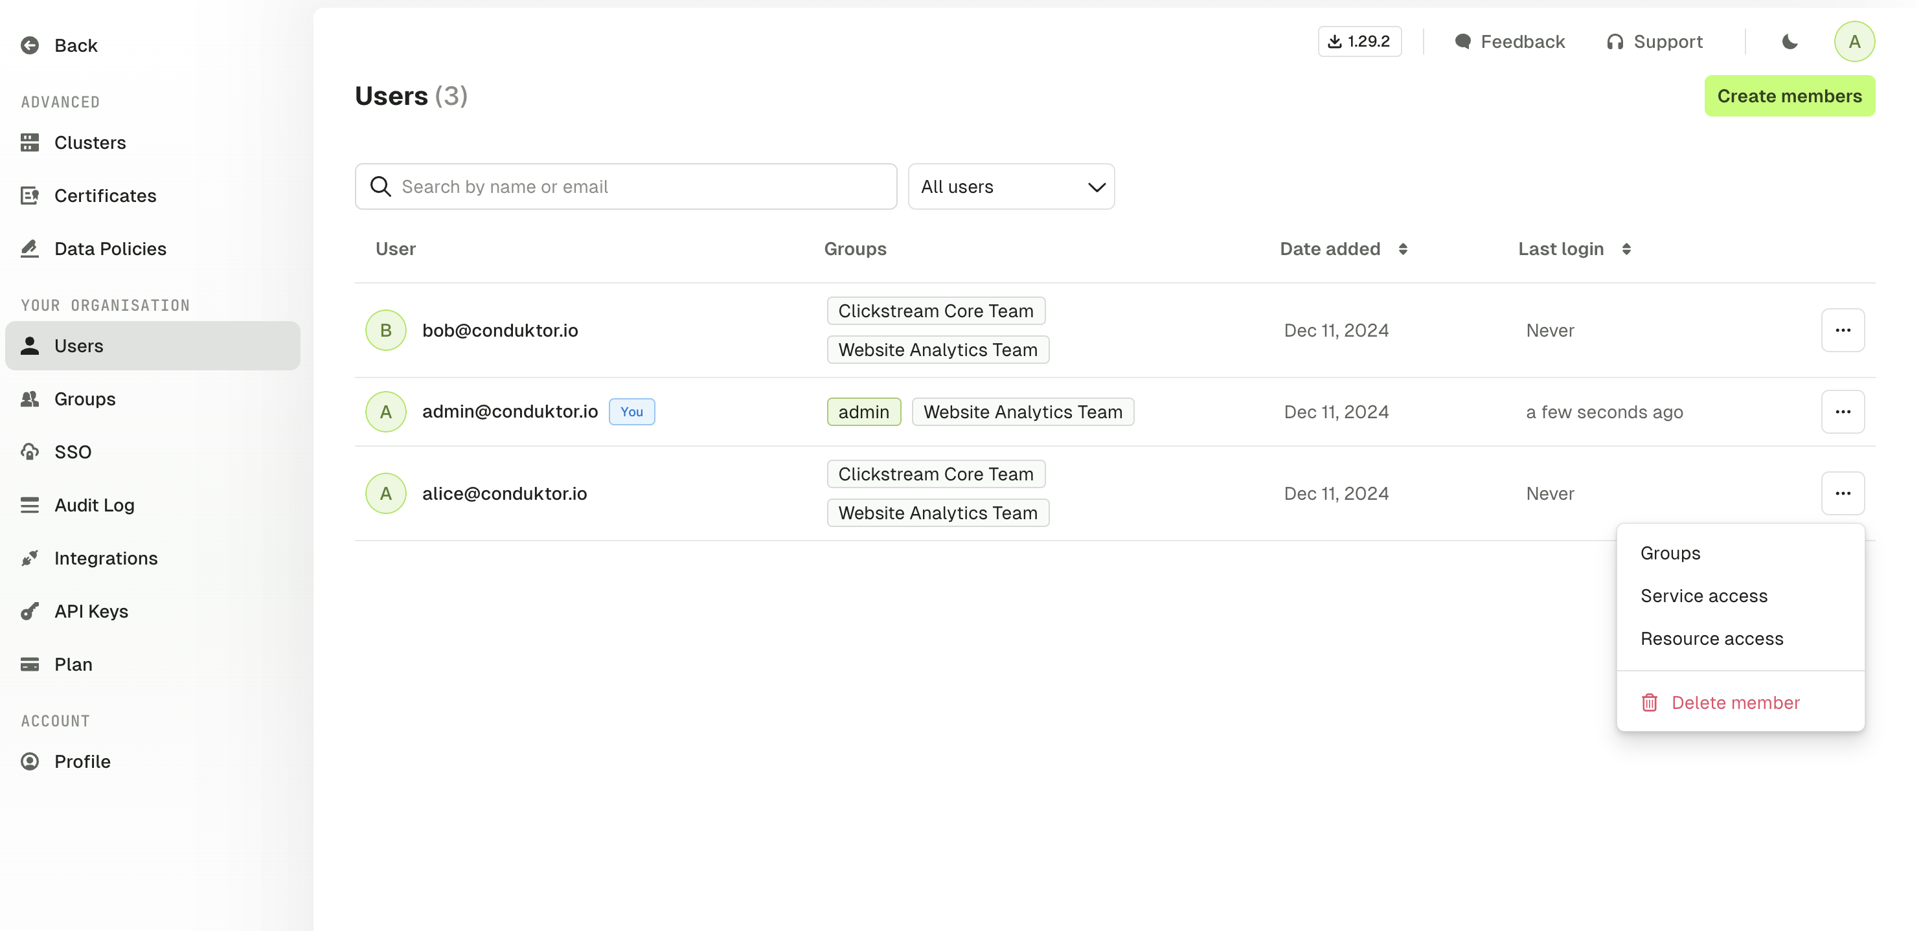This screenshot has width=1921, height=931.
Task: Click the Users sidebar icon
Action: tap(30, 346)
